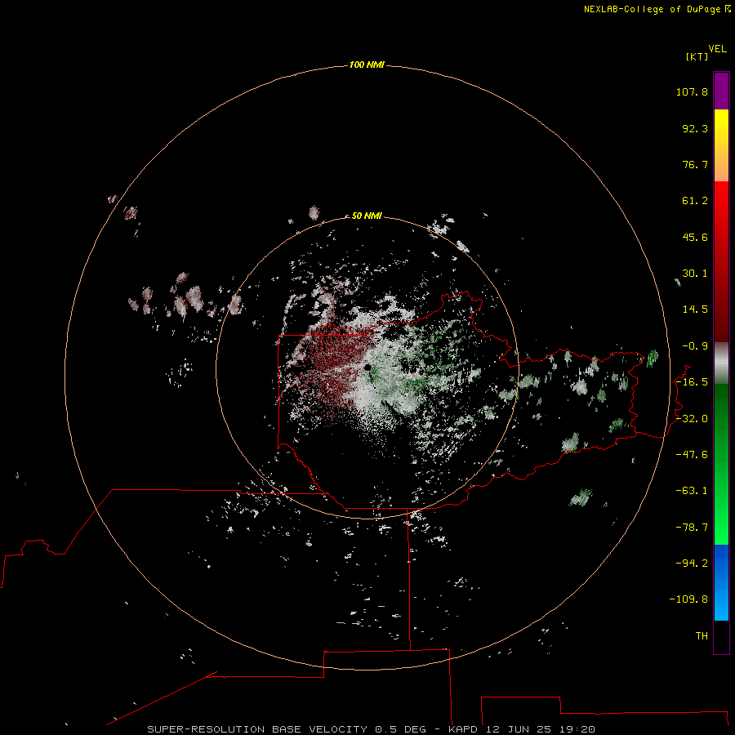735x735 pixels.
Task: Click the -109.8 velocity scale value
Action: 689,599
